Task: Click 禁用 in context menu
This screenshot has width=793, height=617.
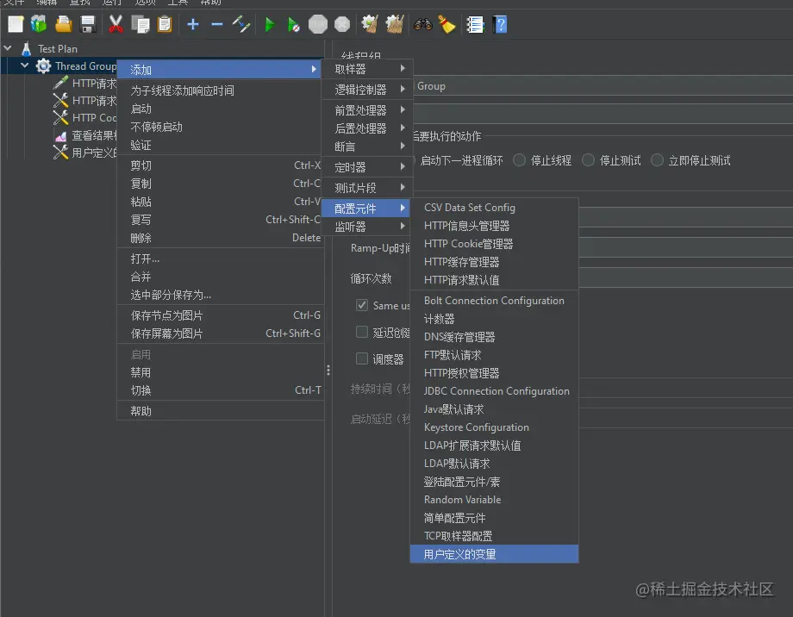Action: click(x=221, y=373)
